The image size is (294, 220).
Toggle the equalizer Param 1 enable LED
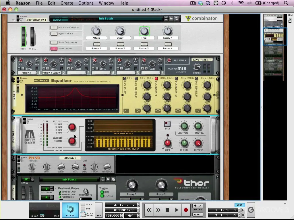(156, 78)
